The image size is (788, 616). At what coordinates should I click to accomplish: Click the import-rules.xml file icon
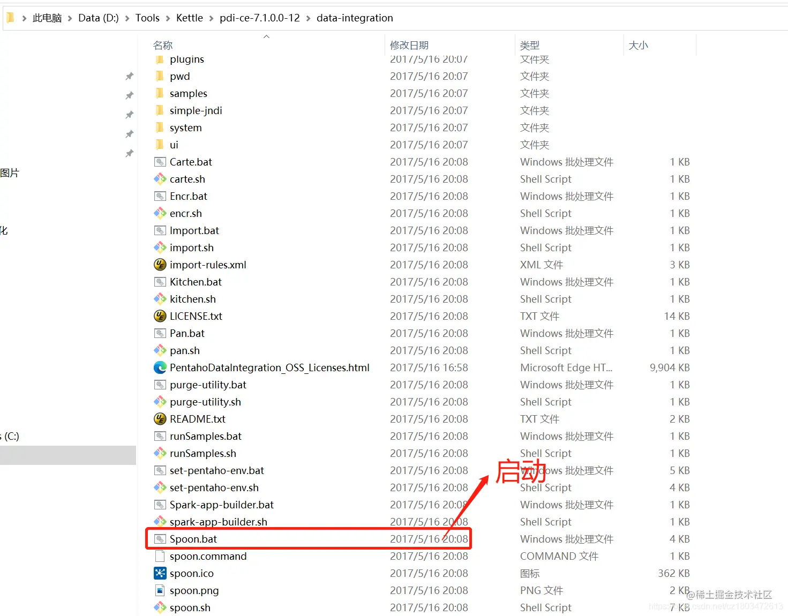tap(160, 265)
